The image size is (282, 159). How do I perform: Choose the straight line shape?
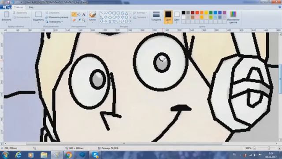pyautogui.click(x=102, y=13)
